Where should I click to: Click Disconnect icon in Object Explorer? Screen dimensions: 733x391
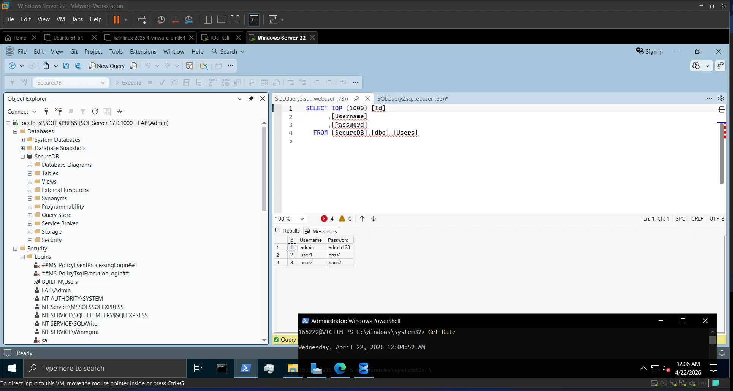coord(59,111)
